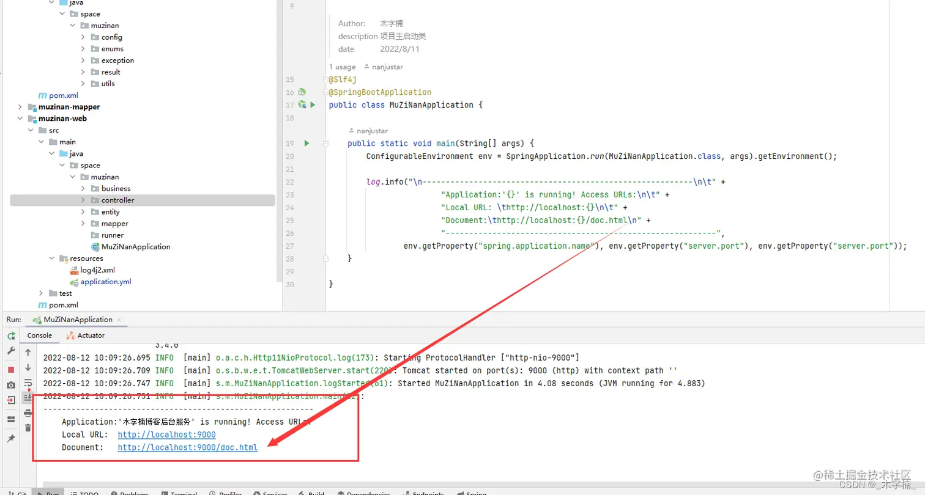
Task: Pin the run tab with pin icon
Action: tap(11, 438)
